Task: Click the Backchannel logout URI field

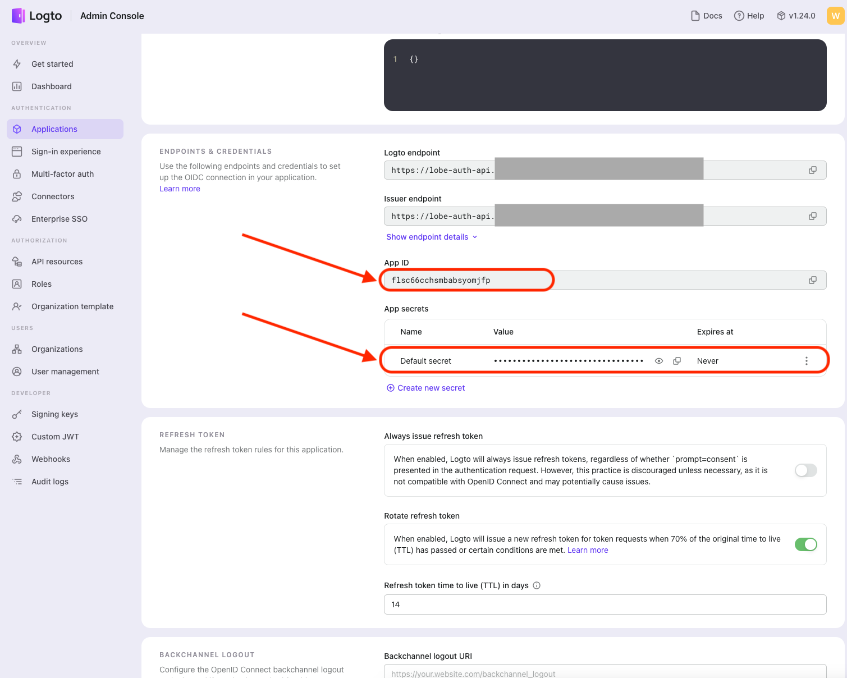Action: 605,672
